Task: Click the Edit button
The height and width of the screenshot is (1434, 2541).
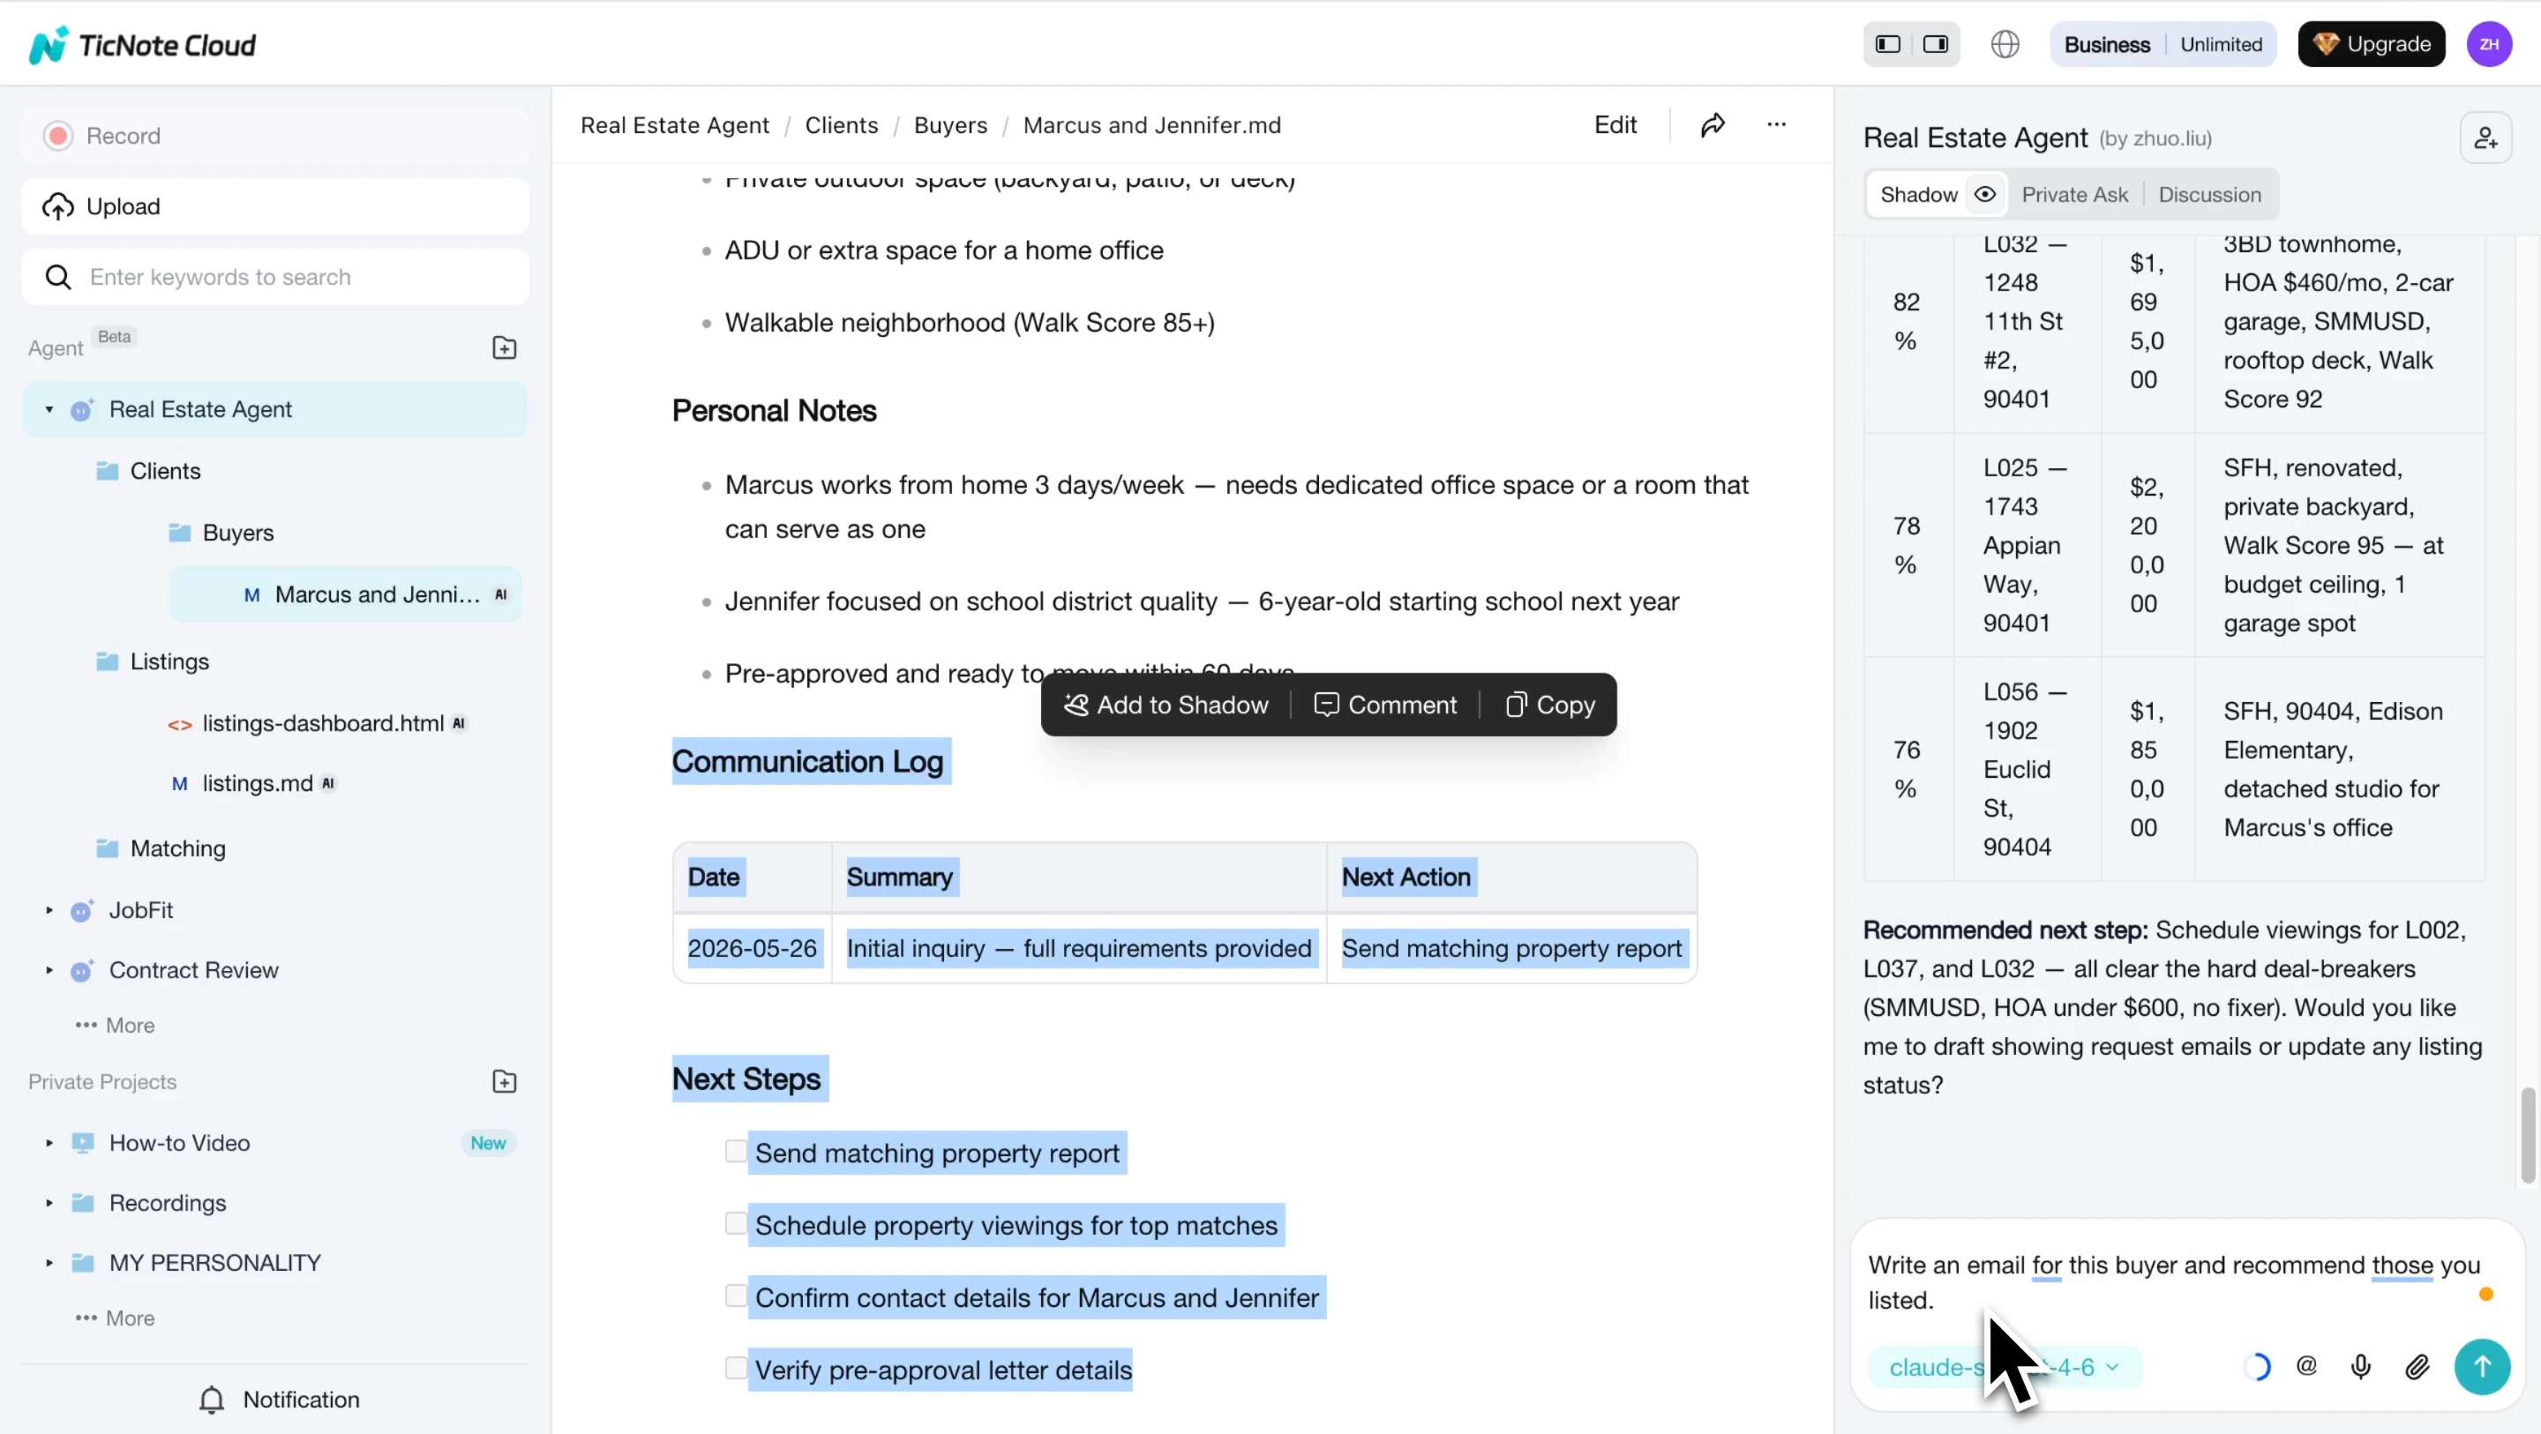Action: pyautogui.click(x=1615, y=125)
